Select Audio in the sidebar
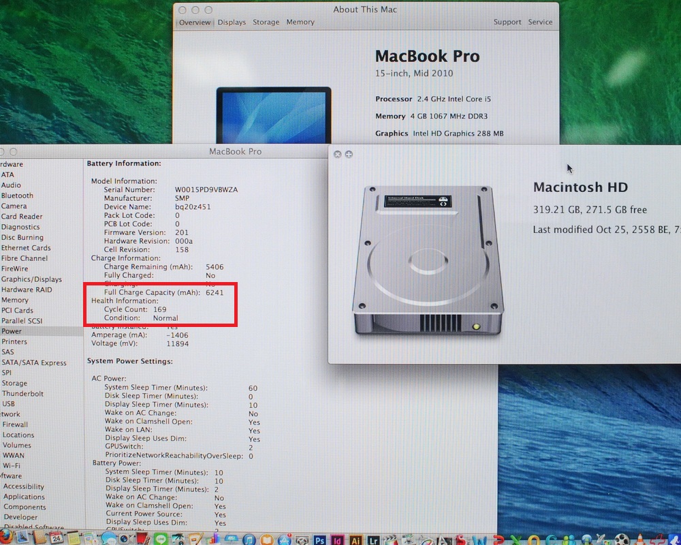Screen dimensions: 681x545 (11, 185)
